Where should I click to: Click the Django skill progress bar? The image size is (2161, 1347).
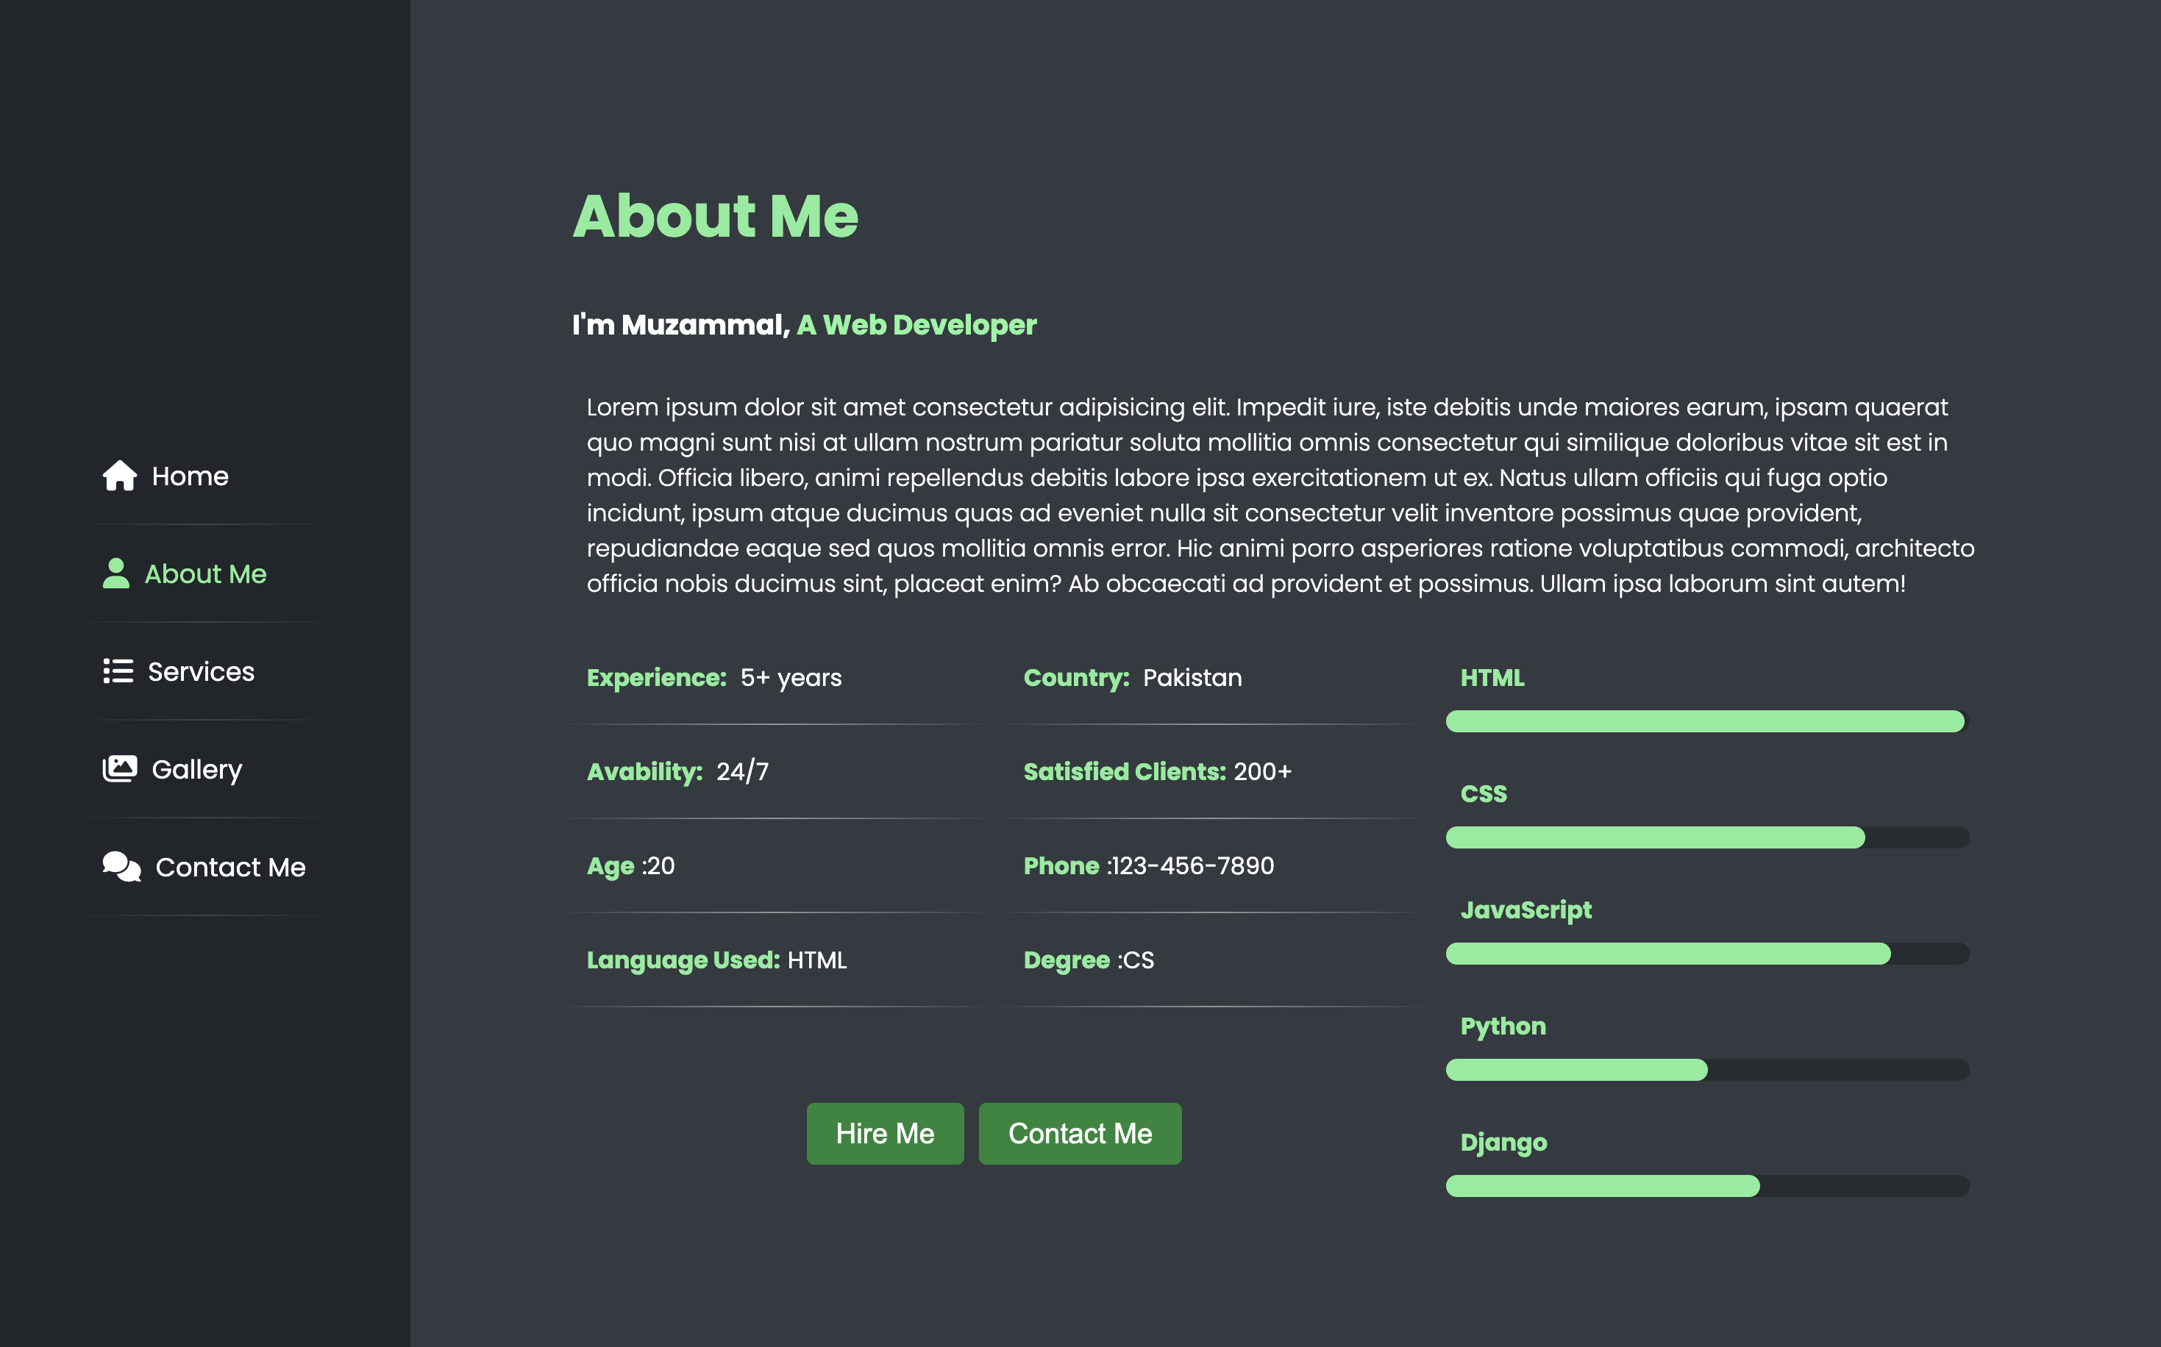click(1706, 1186)
